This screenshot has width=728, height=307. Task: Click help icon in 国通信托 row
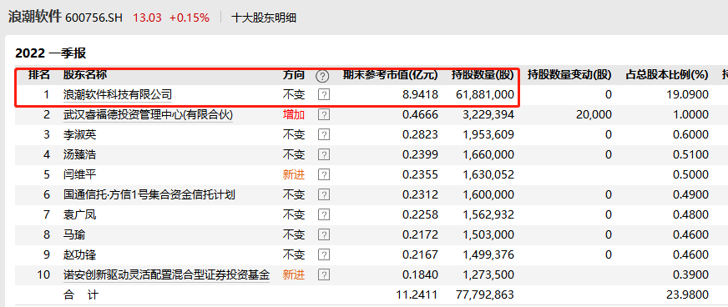[x=324, y=194]
